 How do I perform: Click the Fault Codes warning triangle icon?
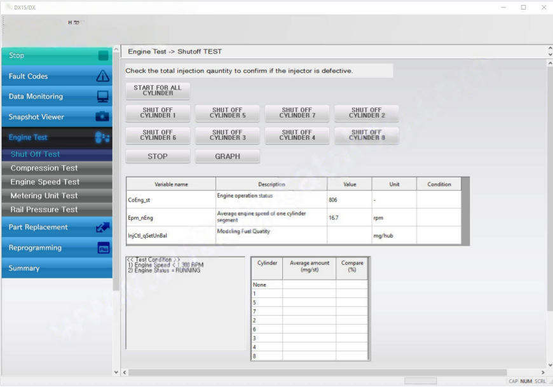pos(103,76)
